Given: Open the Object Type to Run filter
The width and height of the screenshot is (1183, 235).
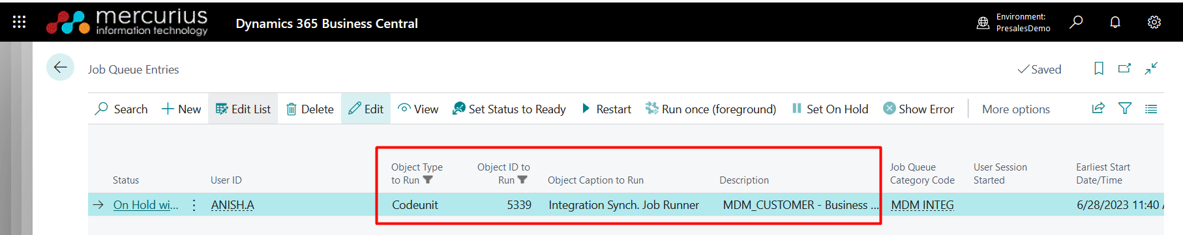Looking at the screenshot, I should pos(427,180).
